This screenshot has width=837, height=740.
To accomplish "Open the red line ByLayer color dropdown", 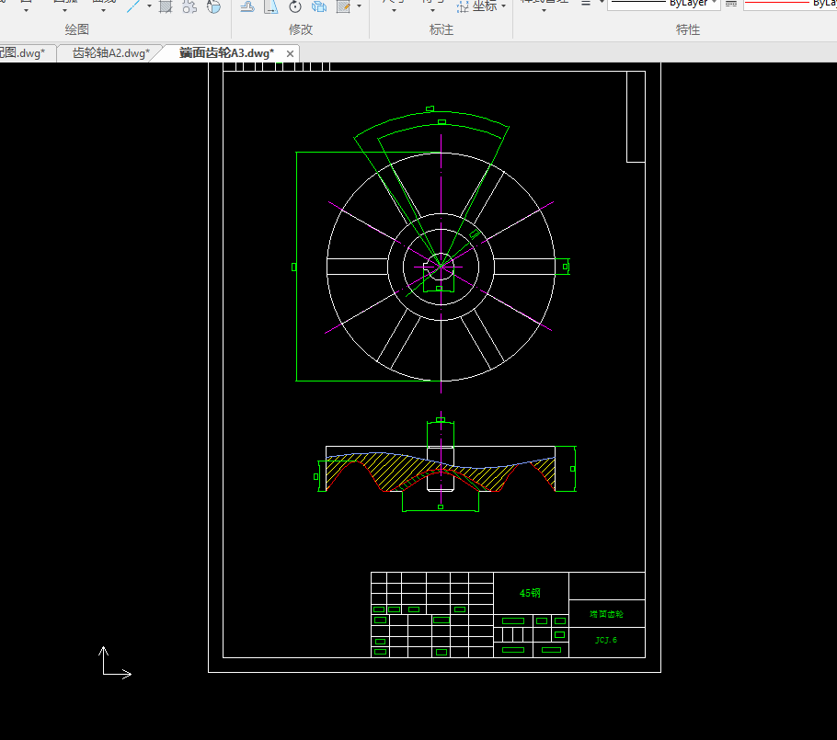I will (789, 5).
